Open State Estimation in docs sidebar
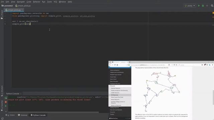 [x=114, y=81]
